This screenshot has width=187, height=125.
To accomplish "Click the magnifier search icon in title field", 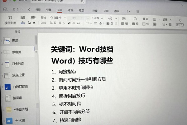I will coord(82,1).
